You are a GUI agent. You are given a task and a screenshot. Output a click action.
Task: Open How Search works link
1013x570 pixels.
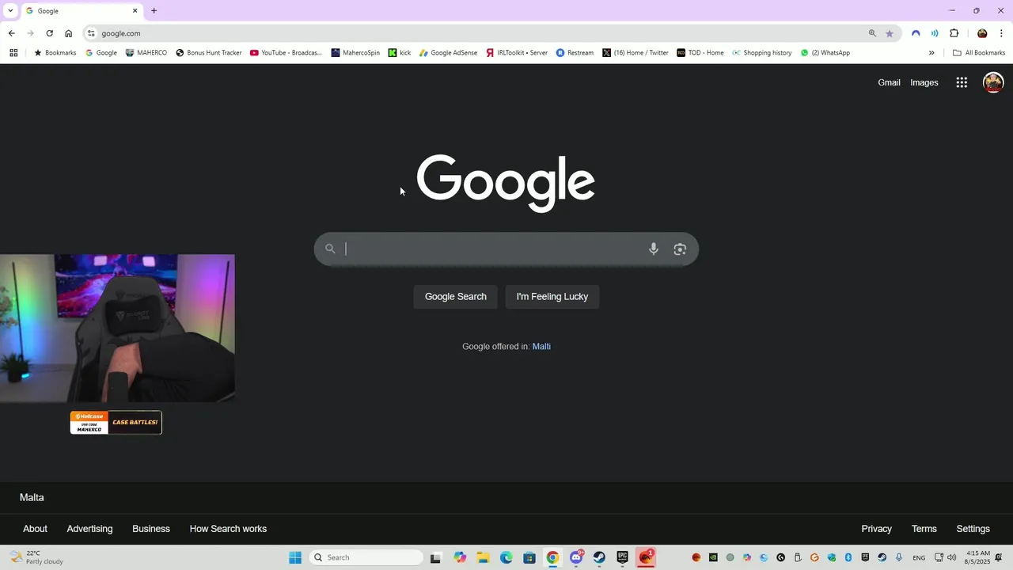(x=228, y=529)
